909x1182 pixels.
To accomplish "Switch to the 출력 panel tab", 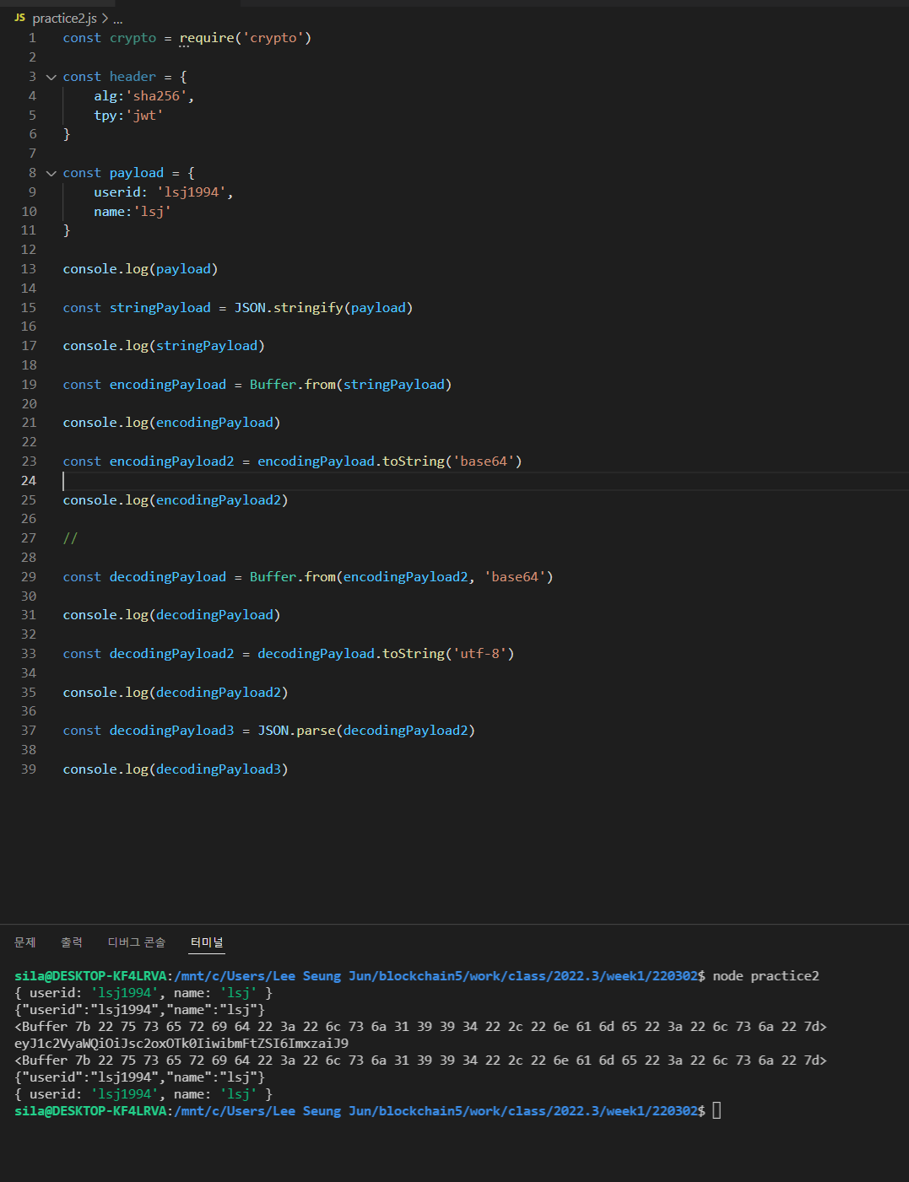I will (x=72, y=942).
